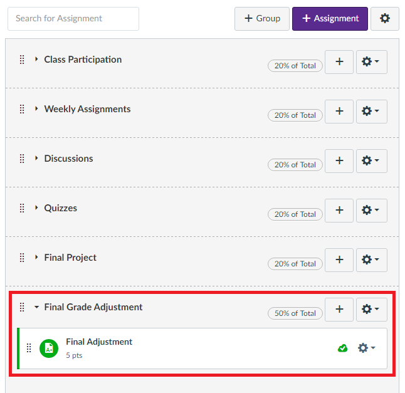The image size is (405, 393).
Task: Click drag handle for Discussions group
Action: (x=22, y=159)
